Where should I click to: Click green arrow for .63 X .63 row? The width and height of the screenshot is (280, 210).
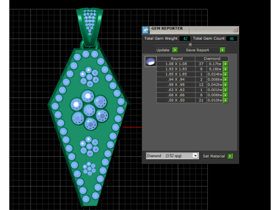(225, 90)
